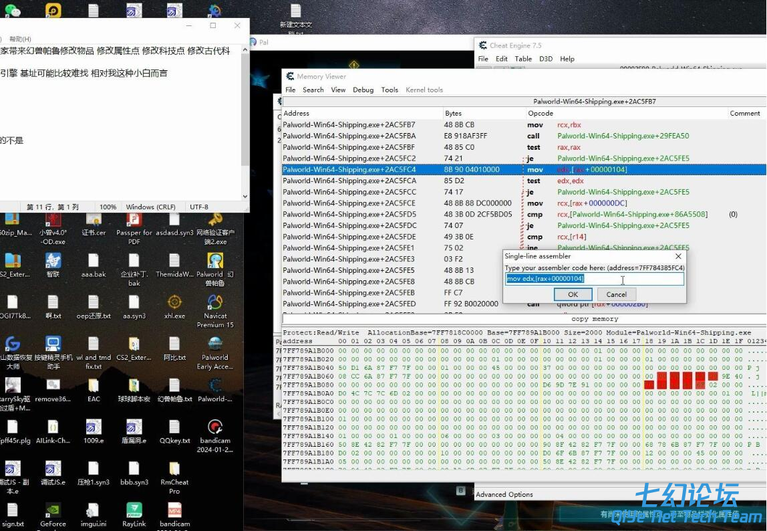The image size is (767, 531).
Task: Click the Bytes column header
Action: 484,113
